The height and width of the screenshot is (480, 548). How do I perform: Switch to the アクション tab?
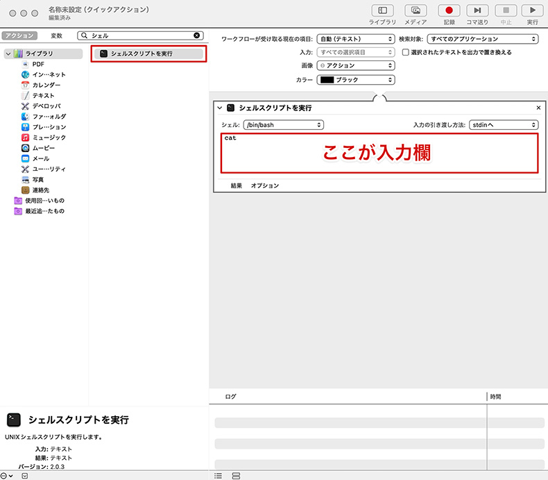coord(19,35)
